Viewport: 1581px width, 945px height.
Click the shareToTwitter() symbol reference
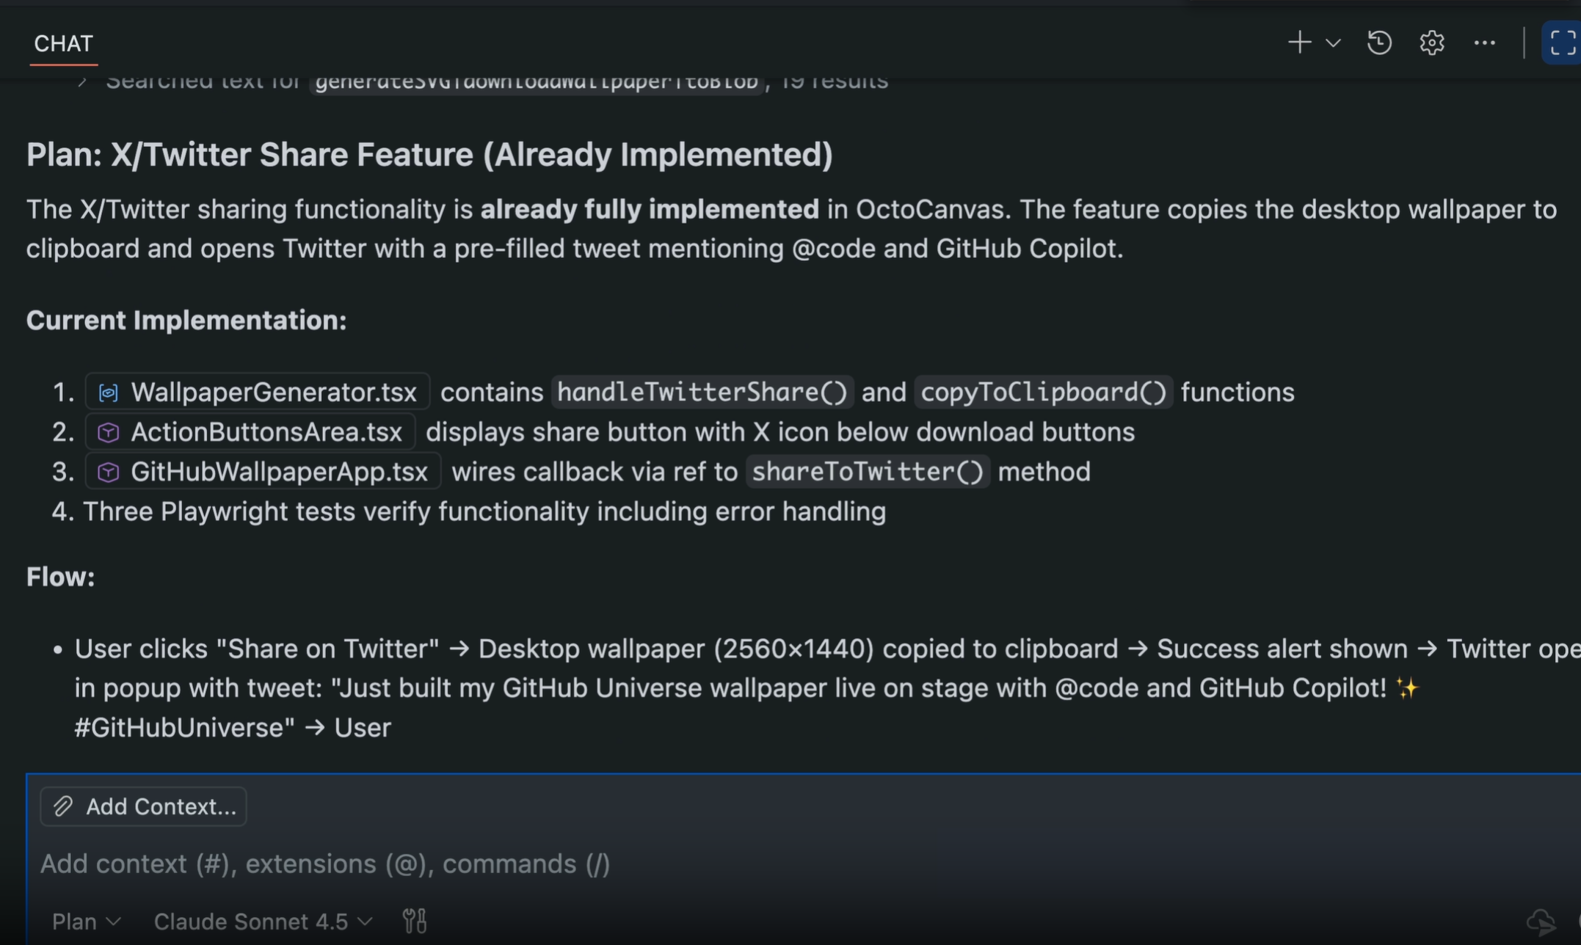pos(868,472)
